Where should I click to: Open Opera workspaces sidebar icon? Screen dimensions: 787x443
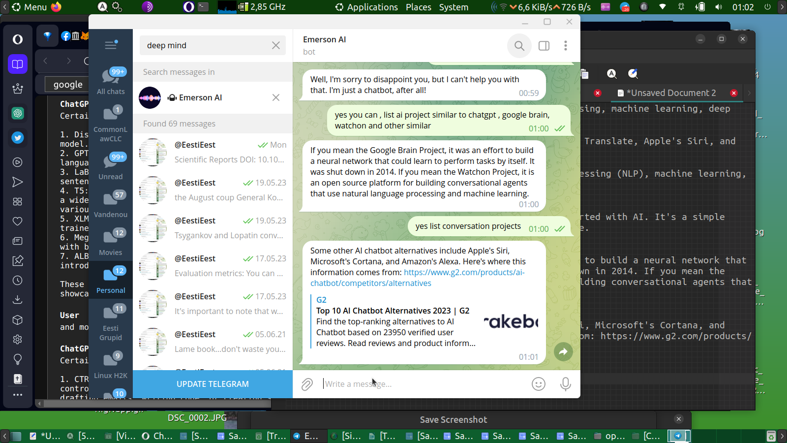(18, 64)
